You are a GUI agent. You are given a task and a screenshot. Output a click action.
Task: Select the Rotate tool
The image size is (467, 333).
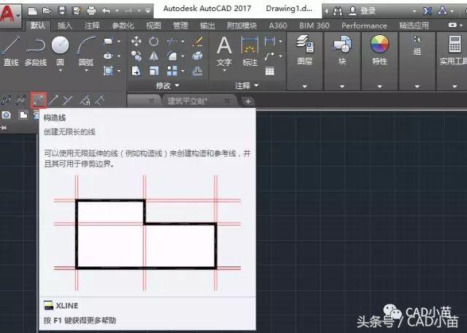click(x=154, y=41)
